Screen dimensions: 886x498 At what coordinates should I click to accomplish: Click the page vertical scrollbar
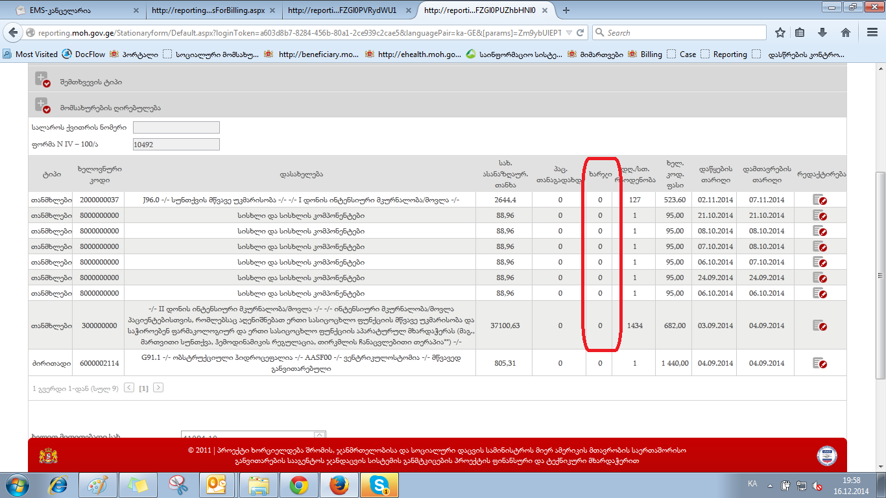click(880, 272)
